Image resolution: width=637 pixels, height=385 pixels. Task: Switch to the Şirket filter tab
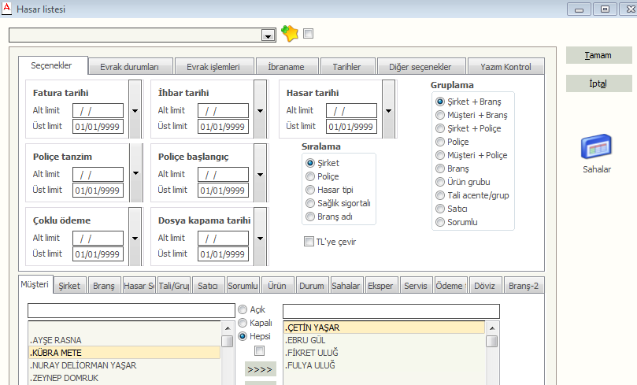tap(69, 287)
